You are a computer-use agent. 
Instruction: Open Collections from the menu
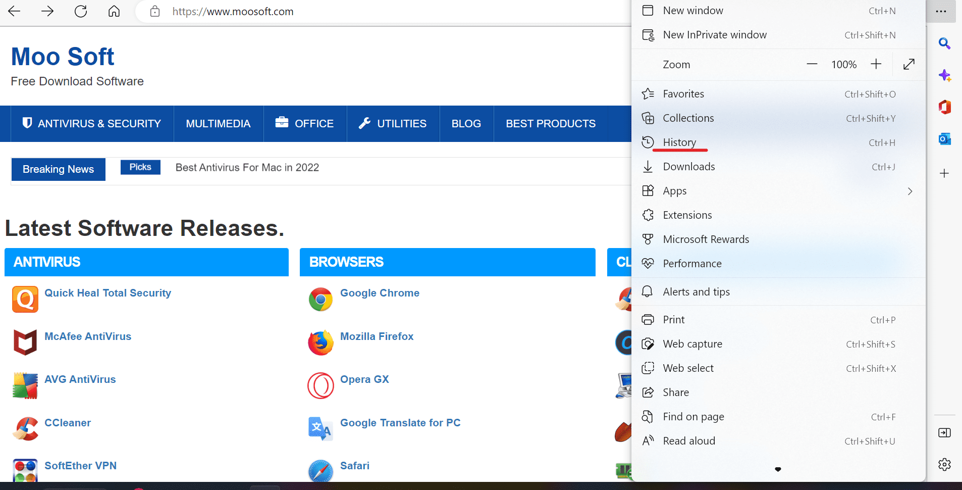pos(778,118)
